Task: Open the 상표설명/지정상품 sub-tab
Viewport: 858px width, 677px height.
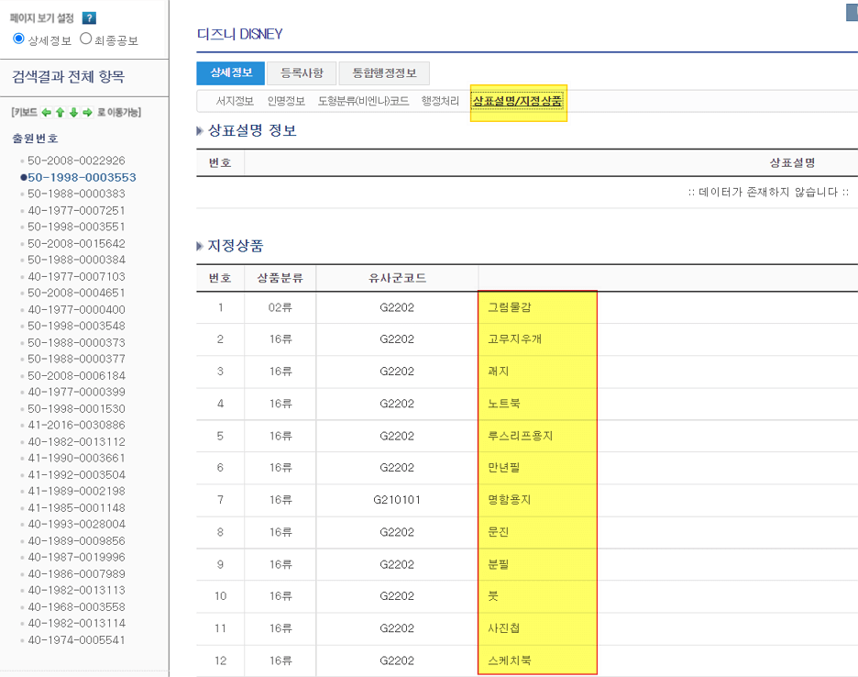Action: (518, 101)
